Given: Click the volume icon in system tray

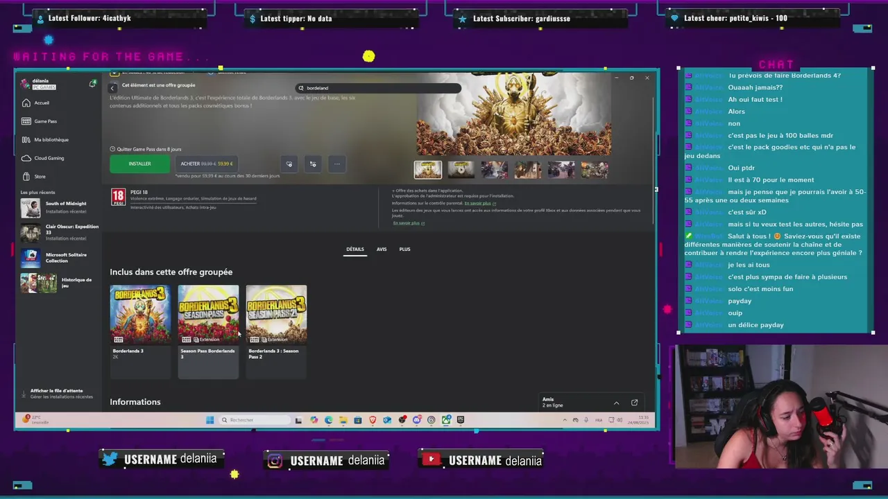Looking at the screenshot, I should (620, 420).
